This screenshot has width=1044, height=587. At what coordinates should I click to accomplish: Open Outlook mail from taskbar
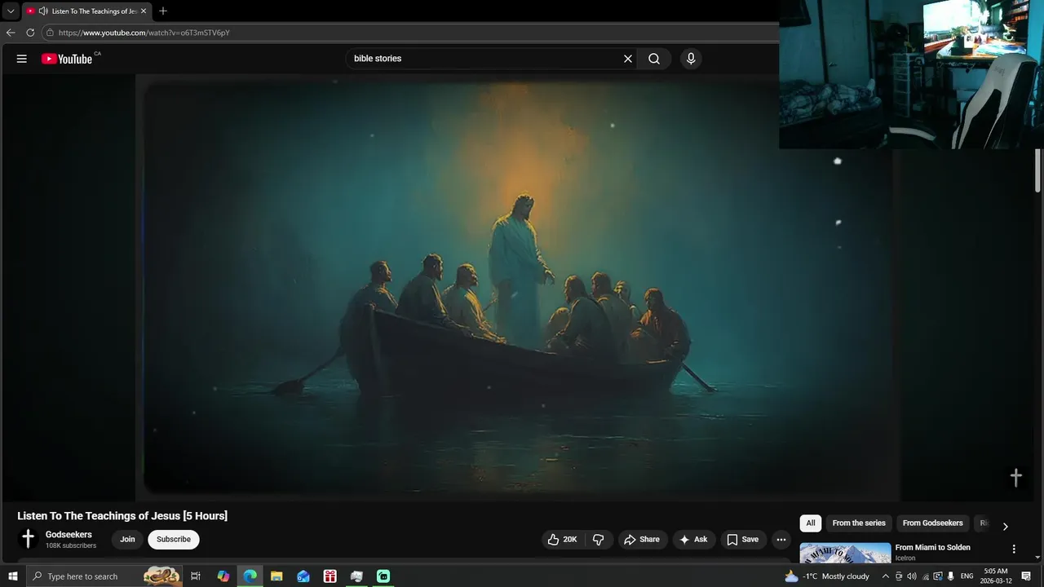click(303, 576)
